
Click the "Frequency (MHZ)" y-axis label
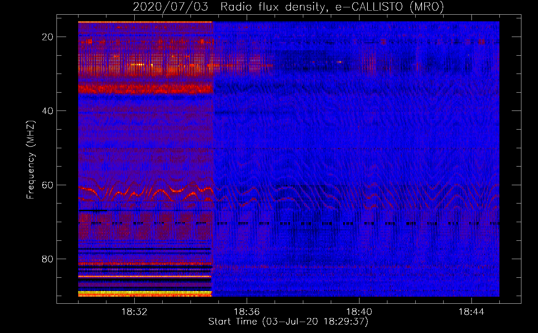point(31,160)
